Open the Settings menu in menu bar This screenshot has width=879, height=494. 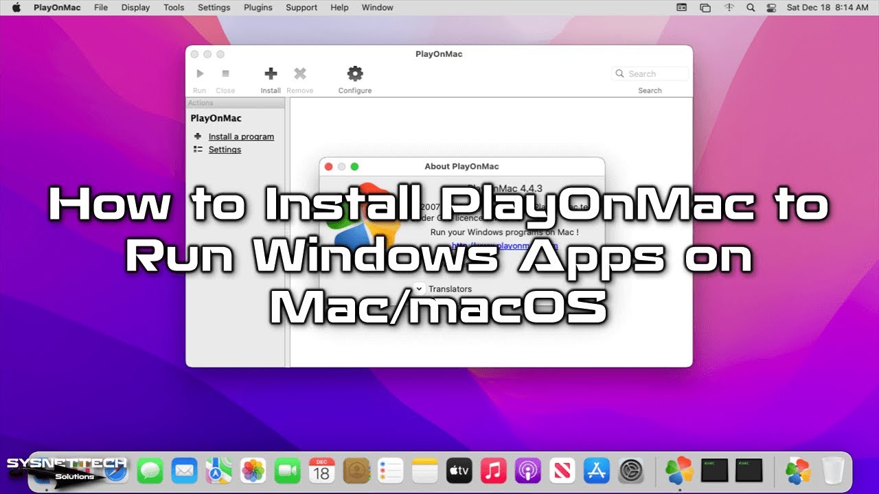214,8
